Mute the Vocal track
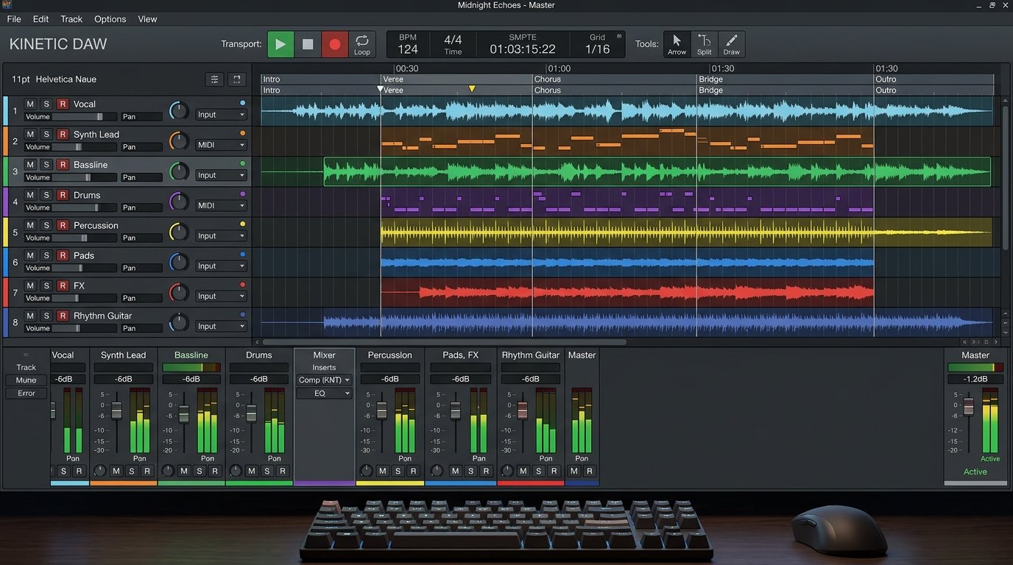Image resolution: width=1013 pixels, height=565 pixels. click(30, 104)
